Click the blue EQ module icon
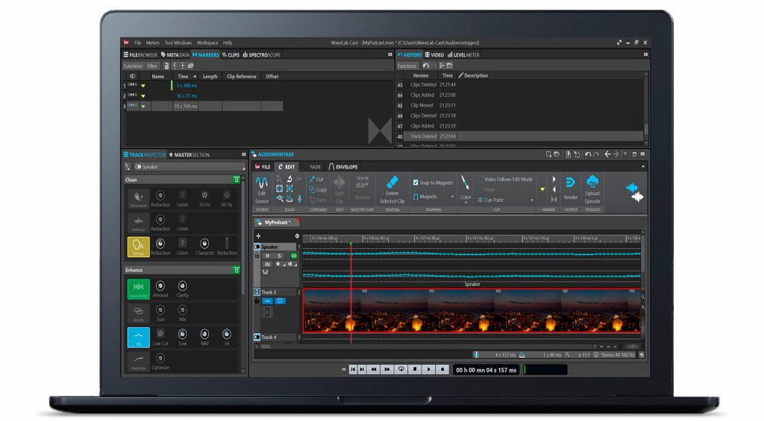This screenshot has width=764, height=421. click(x=138, y=338)
